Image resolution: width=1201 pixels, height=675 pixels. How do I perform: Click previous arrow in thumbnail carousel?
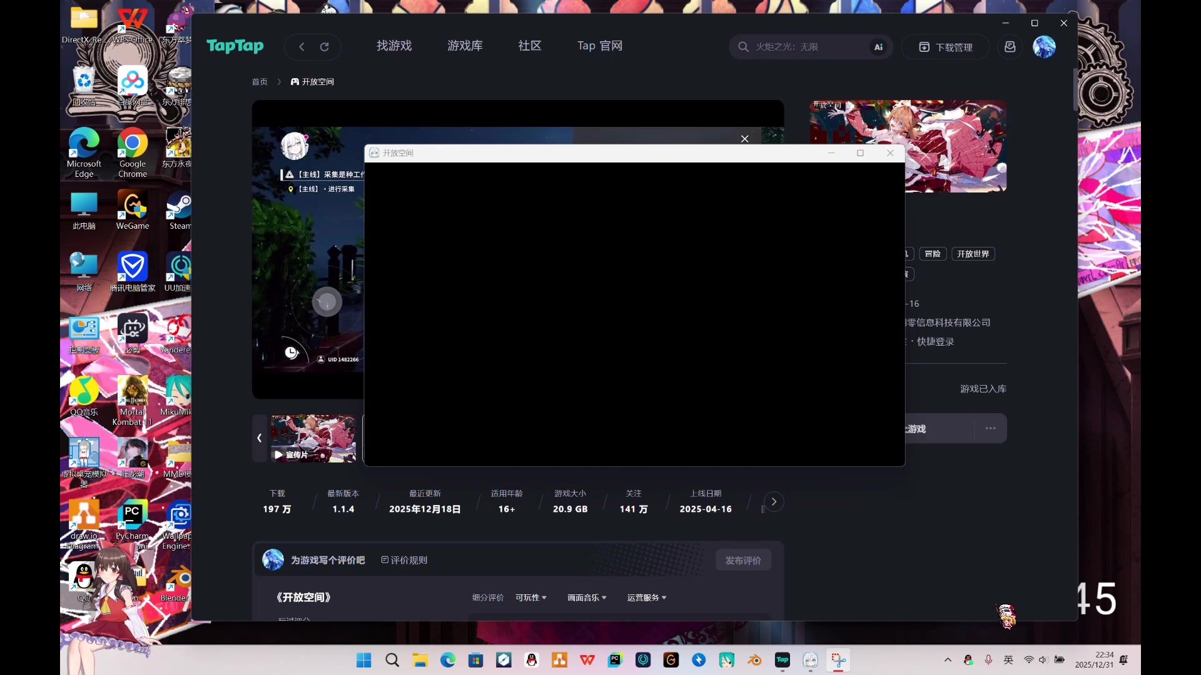(259, 438)
